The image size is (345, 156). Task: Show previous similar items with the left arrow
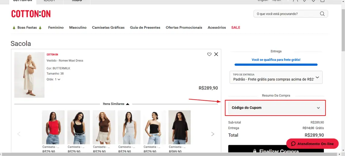click(19, 134)
